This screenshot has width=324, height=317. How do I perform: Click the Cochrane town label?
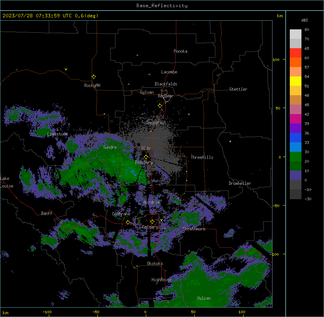point(121,214)
